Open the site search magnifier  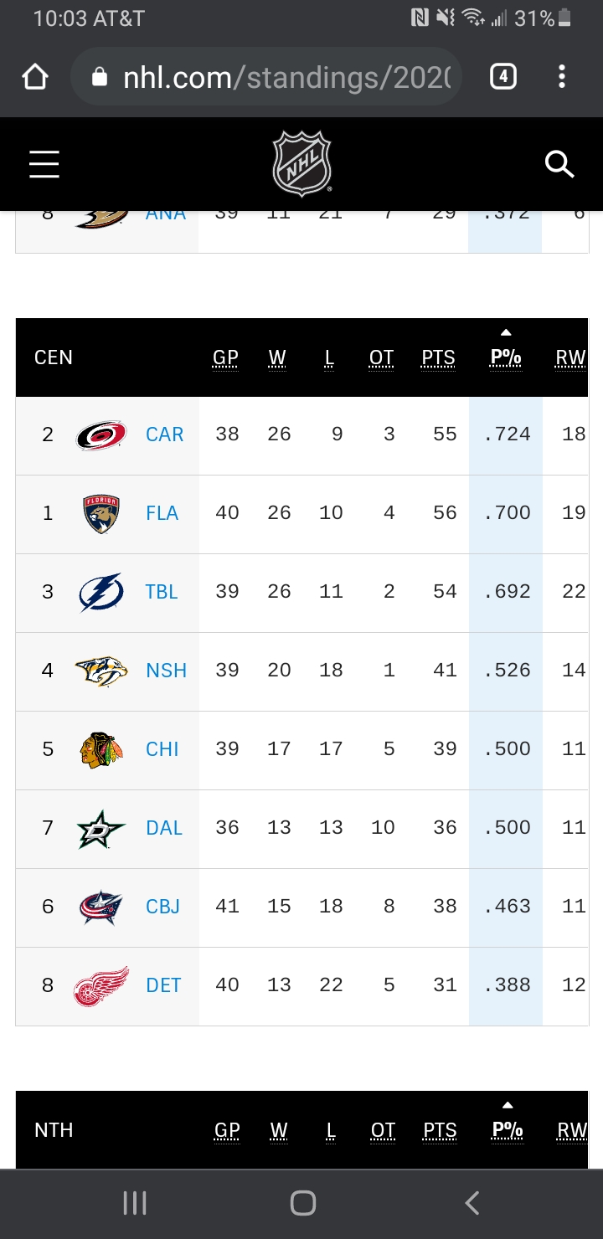pyautogui.click(x=559, y=164)
